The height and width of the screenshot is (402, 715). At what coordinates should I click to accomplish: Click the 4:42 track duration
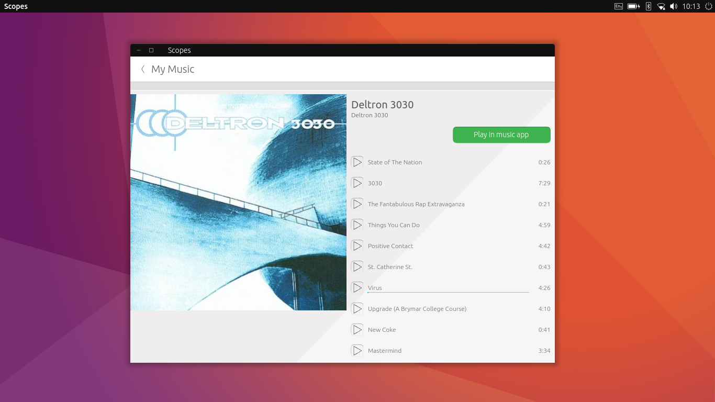pos(544,246)
